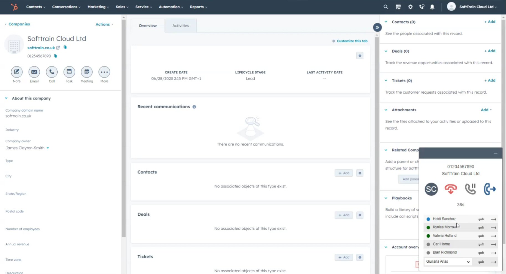Put the call on hold
This screenshot has height=274, width=506.
click(x=470, y=189)
